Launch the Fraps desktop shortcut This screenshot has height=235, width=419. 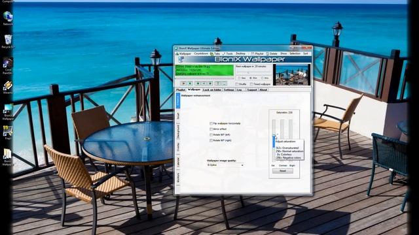coord(8,133)
